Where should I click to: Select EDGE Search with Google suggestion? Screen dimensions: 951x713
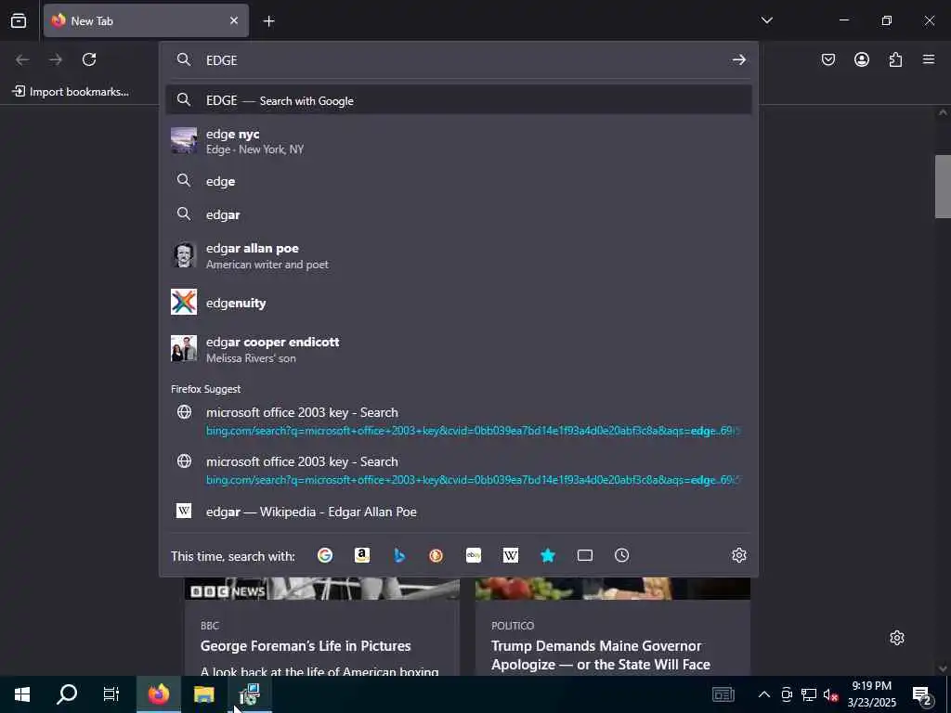click(459, 100)
